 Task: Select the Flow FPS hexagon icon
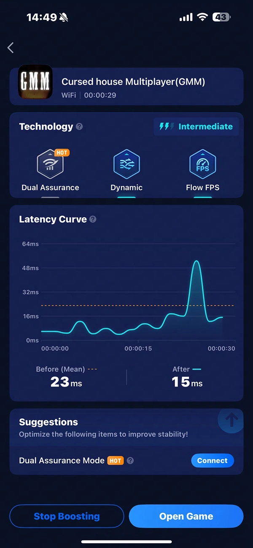(202, 165)
